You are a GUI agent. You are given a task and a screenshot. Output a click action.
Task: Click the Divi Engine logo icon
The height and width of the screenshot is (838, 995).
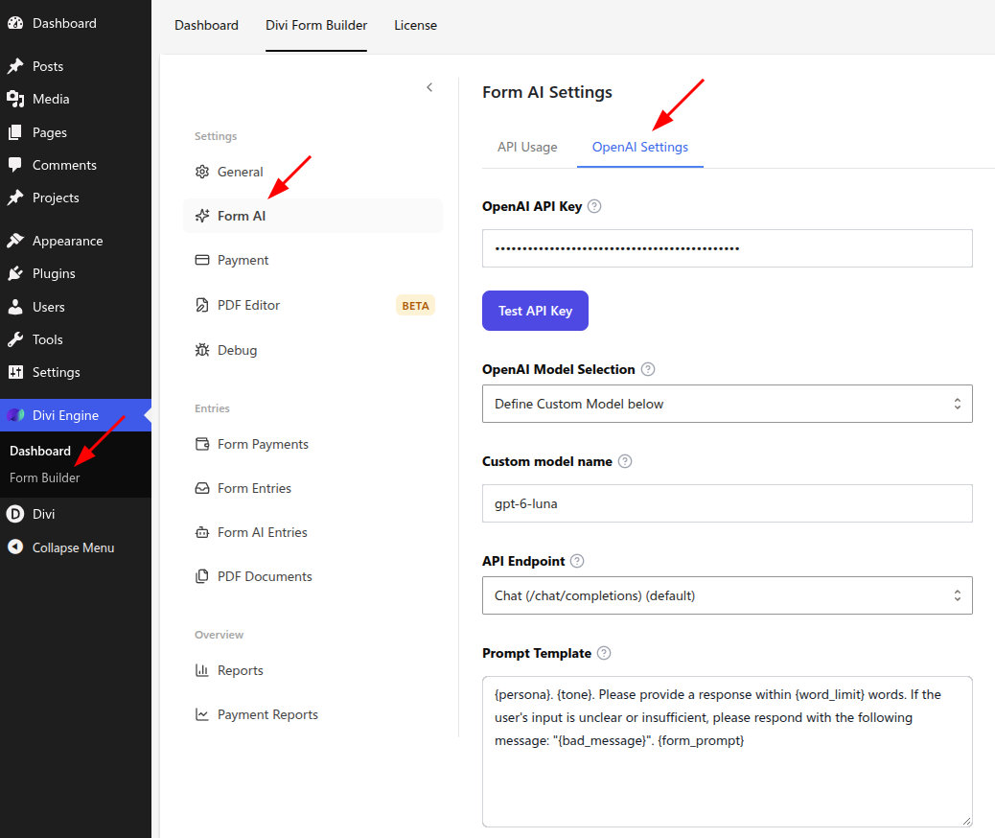click(15, 415)
